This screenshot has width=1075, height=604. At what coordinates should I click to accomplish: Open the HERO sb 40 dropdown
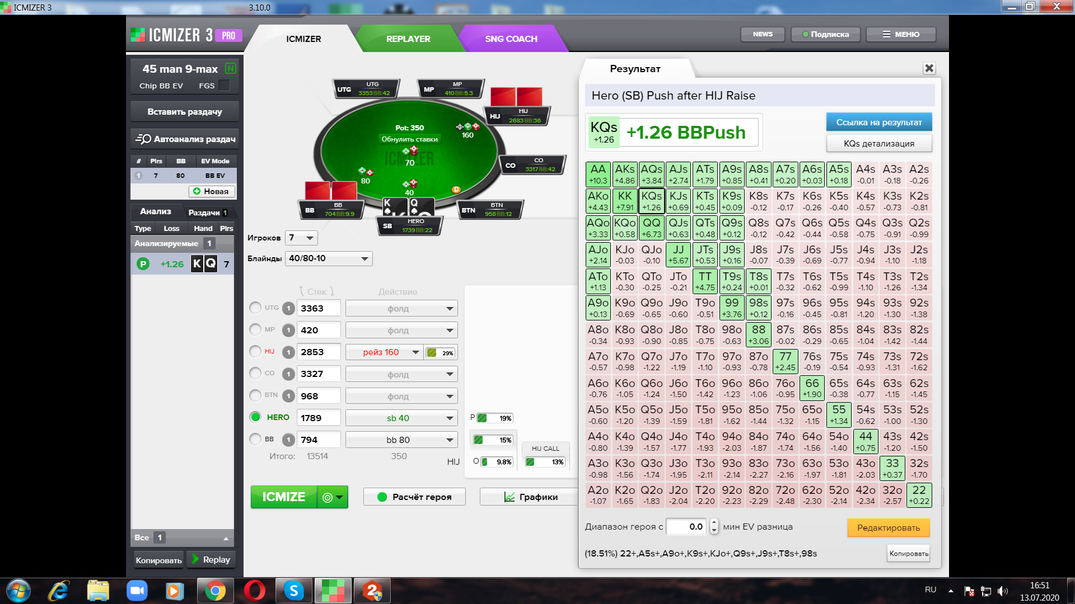click(401, 418)
